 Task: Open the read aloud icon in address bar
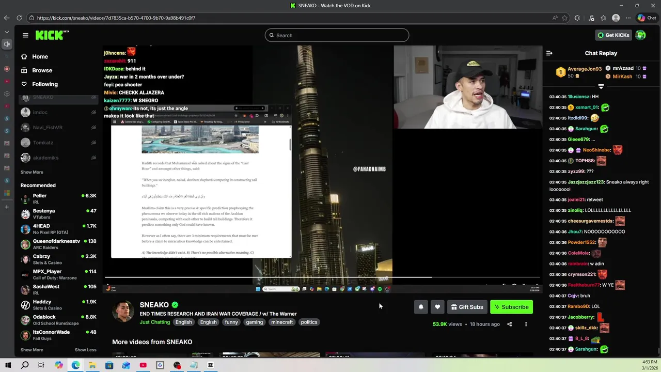pos(555,18)
